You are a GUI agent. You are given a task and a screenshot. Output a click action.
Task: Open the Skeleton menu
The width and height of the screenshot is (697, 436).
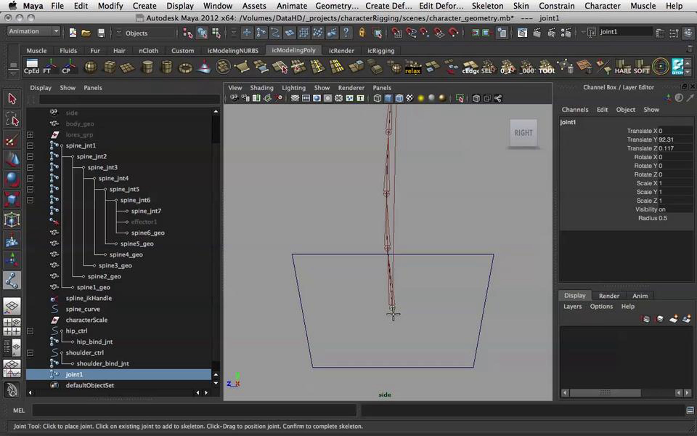pyautogui.click(x=487, y=6)
